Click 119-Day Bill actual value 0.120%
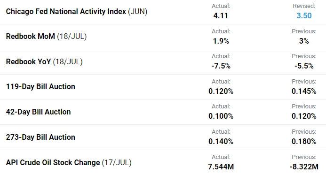Screen dimensions: 326x175 point(221,91)
